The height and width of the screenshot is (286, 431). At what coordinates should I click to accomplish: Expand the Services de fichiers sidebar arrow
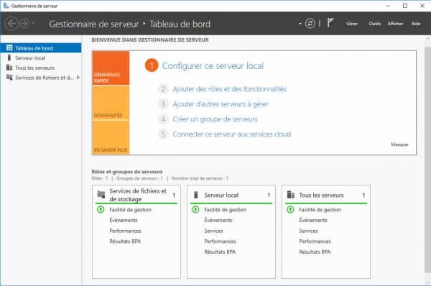pos(78,78)
